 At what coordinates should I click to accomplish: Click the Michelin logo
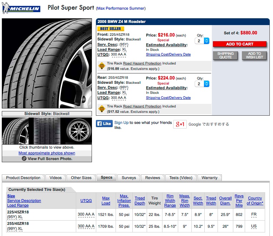tap(21, 8)
